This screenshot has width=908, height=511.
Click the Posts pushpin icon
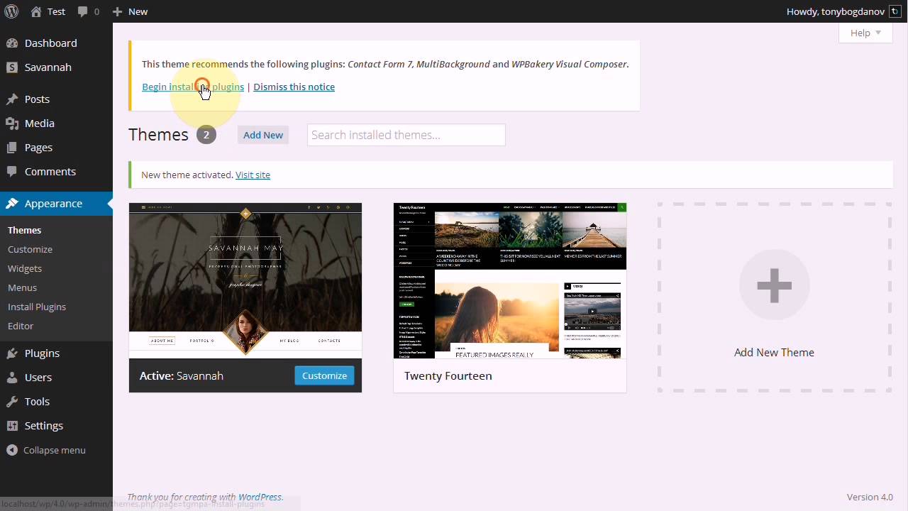(12, 99)
